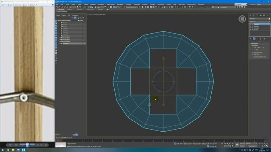Toggle Show End Result in stack

(254, 38)
